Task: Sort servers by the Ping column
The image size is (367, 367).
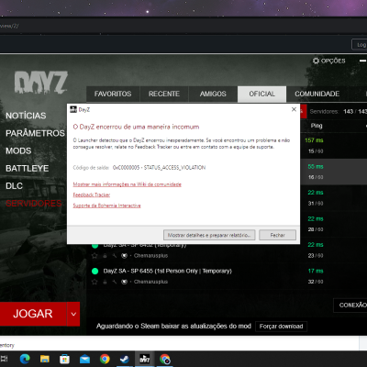Action: click(317, 126)
